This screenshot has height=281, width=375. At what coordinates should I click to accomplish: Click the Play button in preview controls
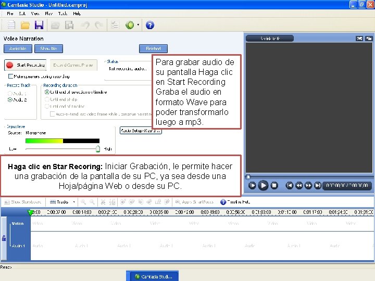coord(263,185)
